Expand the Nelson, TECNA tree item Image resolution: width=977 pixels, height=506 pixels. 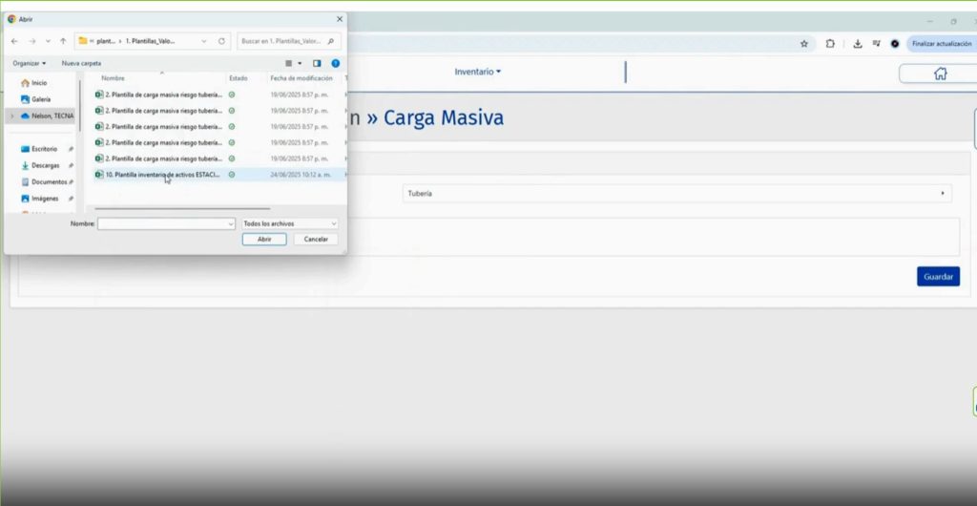click(x=11, y=116)
